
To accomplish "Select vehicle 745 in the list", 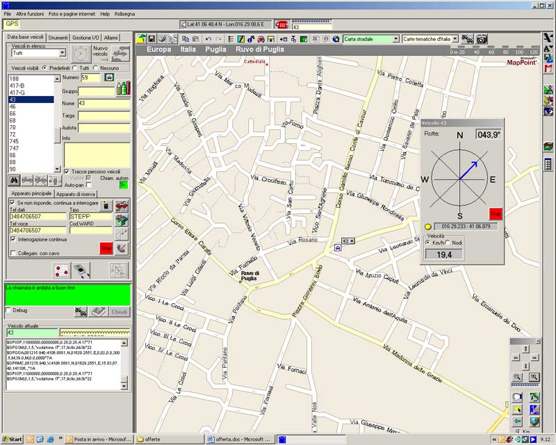I will pyautogui.click(x=31, y=141).
